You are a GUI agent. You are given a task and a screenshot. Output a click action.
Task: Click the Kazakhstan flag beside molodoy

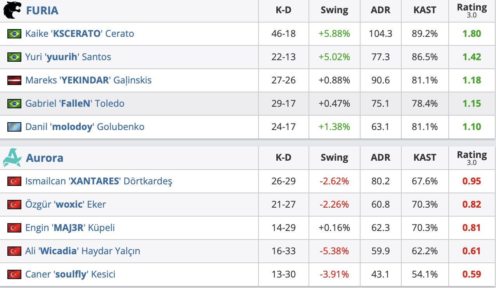point(14,127)
